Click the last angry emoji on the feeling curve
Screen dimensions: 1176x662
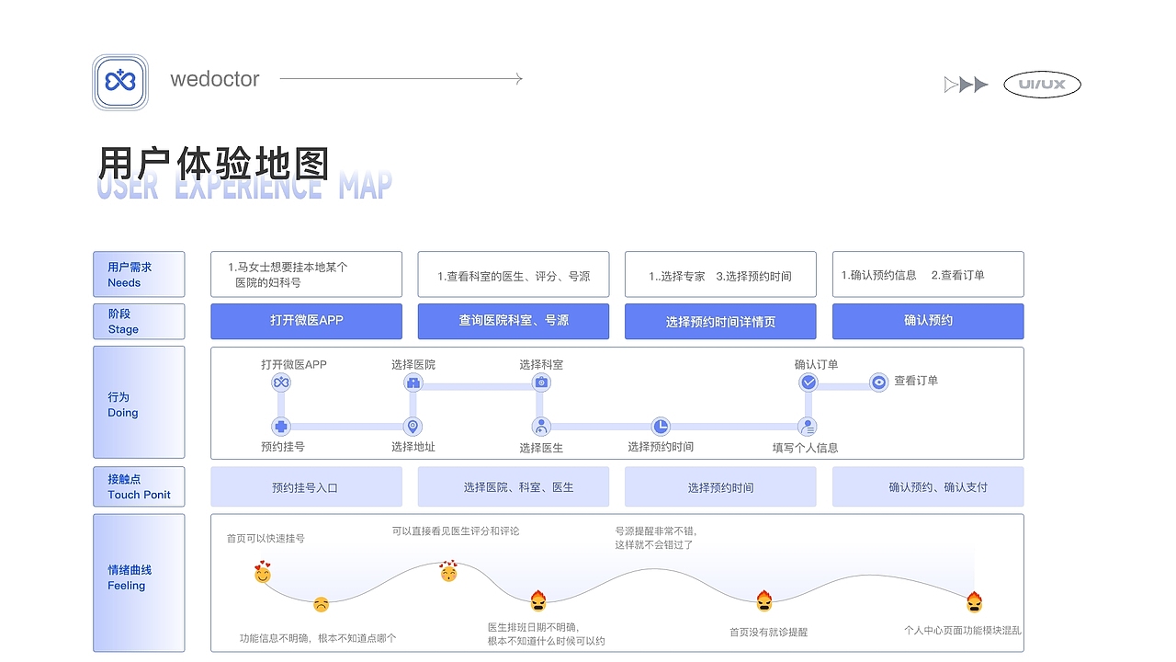tap(974, 602)
